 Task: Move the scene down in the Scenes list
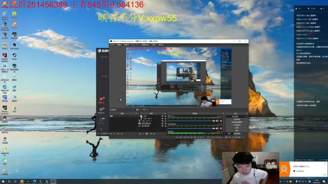(122, 134)
